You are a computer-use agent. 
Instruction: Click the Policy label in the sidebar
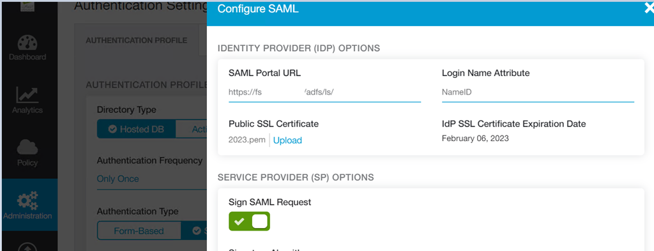coord(27,163)
